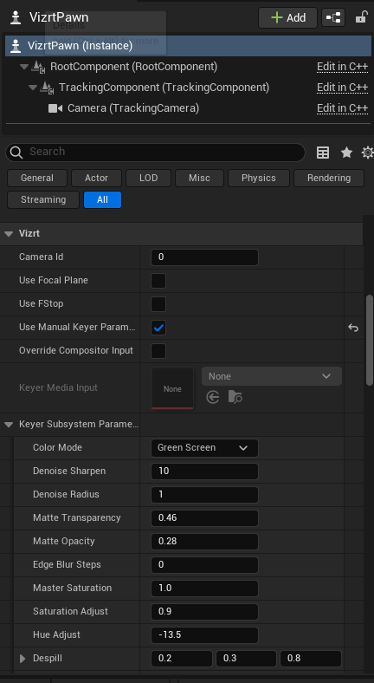Collapse the Vizrt category section
The width and height of the screenshot is (374, 683).
[9, 233]
